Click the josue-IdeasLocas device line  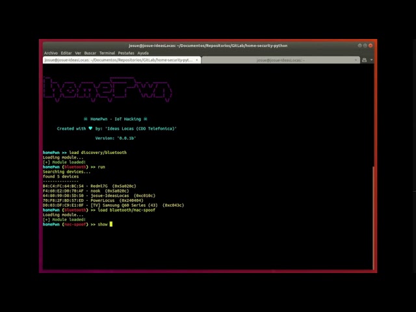(99, 196)
